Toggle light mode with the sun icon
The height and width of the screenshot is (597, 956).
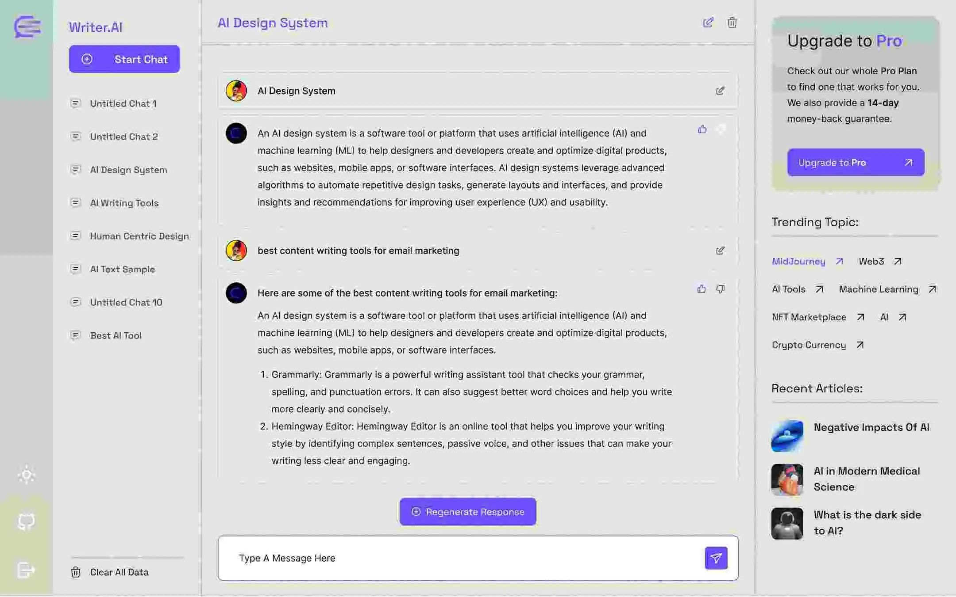[x=26, y=475]
